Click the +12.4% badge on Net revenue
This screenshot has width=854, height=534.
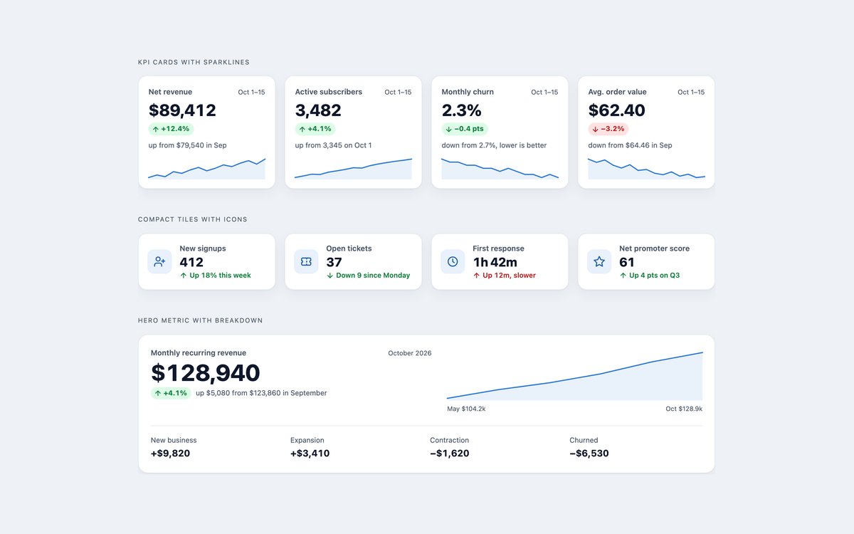[171, 129]
